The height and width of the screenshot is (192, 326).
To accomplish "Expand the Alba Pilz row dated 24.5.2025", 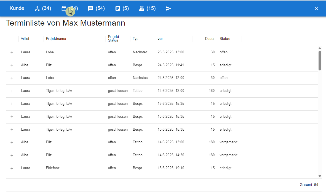I will (x=12, y=65).
